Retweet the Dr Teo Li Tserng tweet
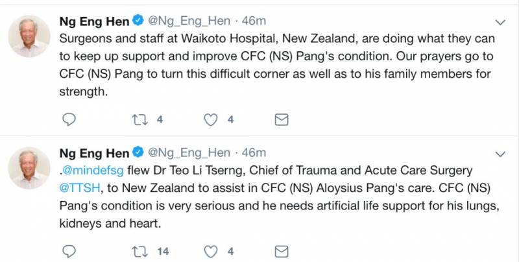519x262 pixels. coord(141,250)
